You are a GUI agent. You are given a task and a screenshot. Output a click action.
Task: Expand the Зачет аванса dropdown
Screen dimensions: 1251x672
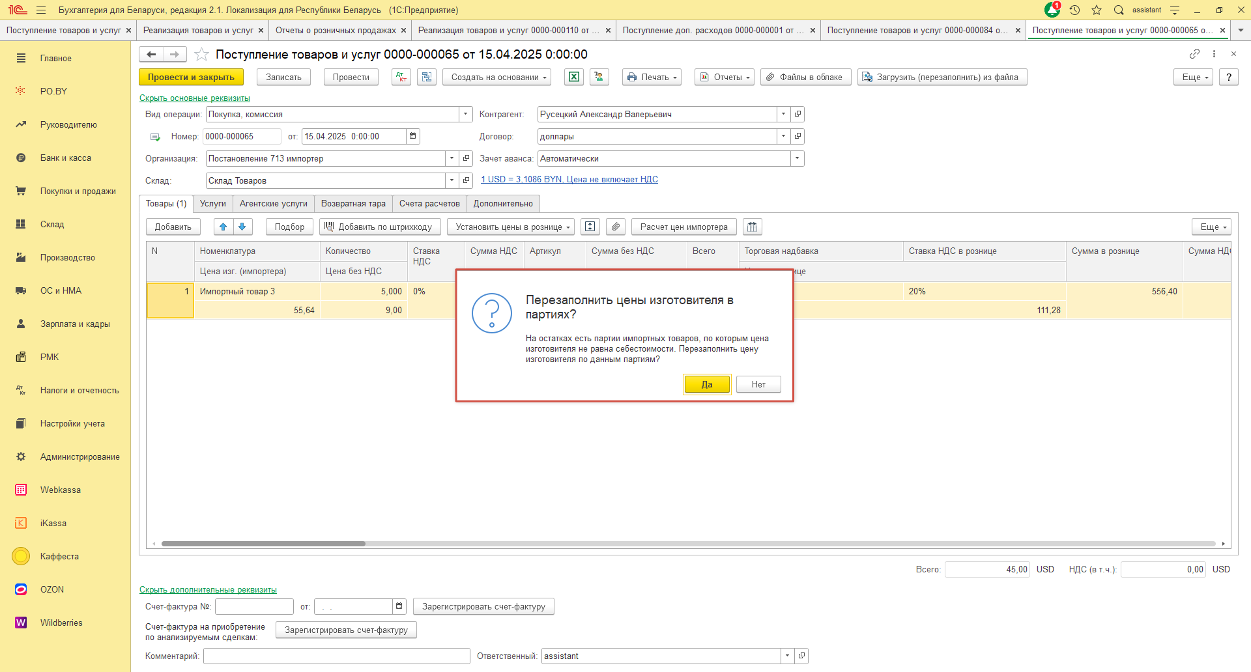click(x=797, y=159)
